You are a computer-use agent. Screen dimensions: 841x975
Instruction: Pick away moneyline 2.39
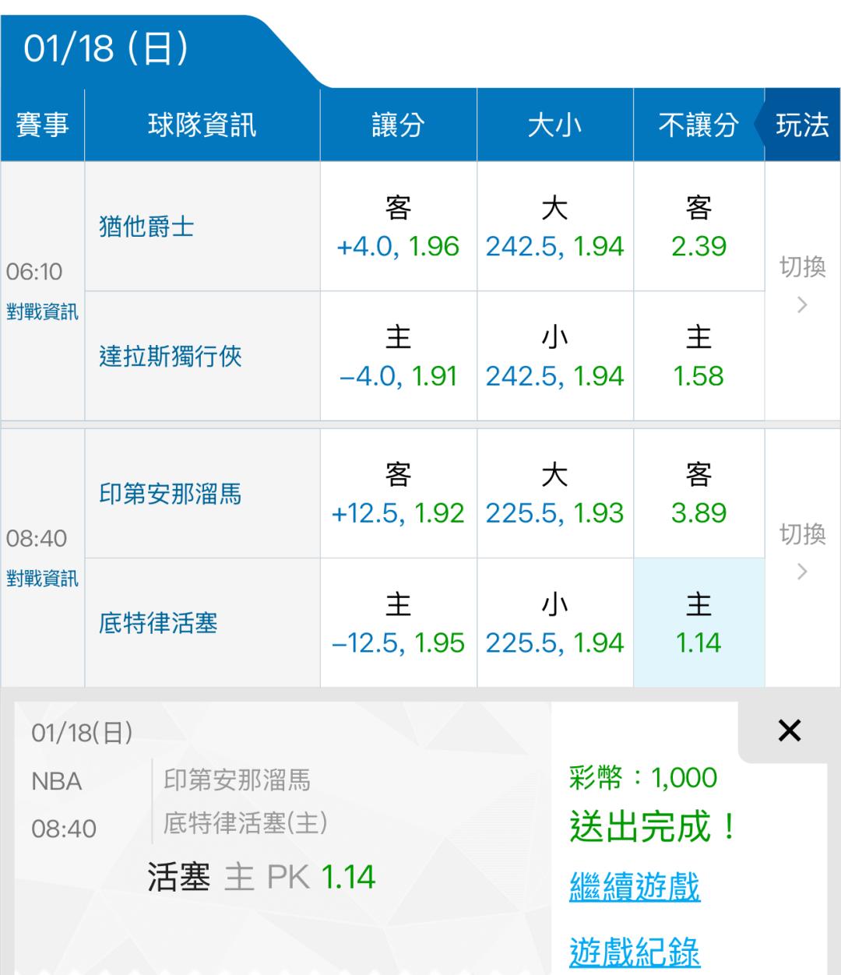pyautogui.click(x=698, y=227)
